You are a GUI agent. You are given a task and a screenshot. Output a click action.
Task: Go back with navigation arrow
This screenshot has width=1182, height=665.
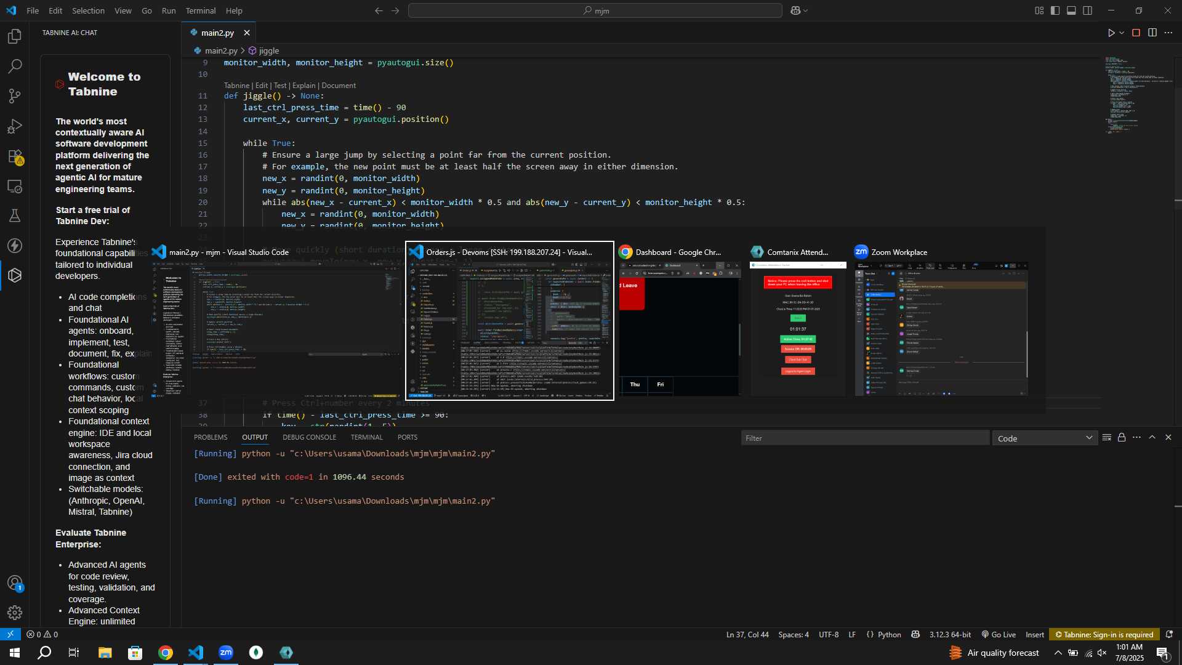click(379, 10)
